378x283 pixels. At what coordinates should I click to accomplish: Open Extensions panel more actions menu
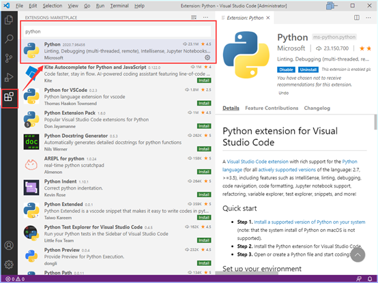(205, 17)
